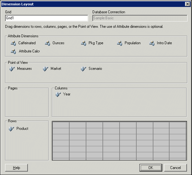Select the Attribute Calc label
This screenshot has height=175, width=192.
coord(29,51)
